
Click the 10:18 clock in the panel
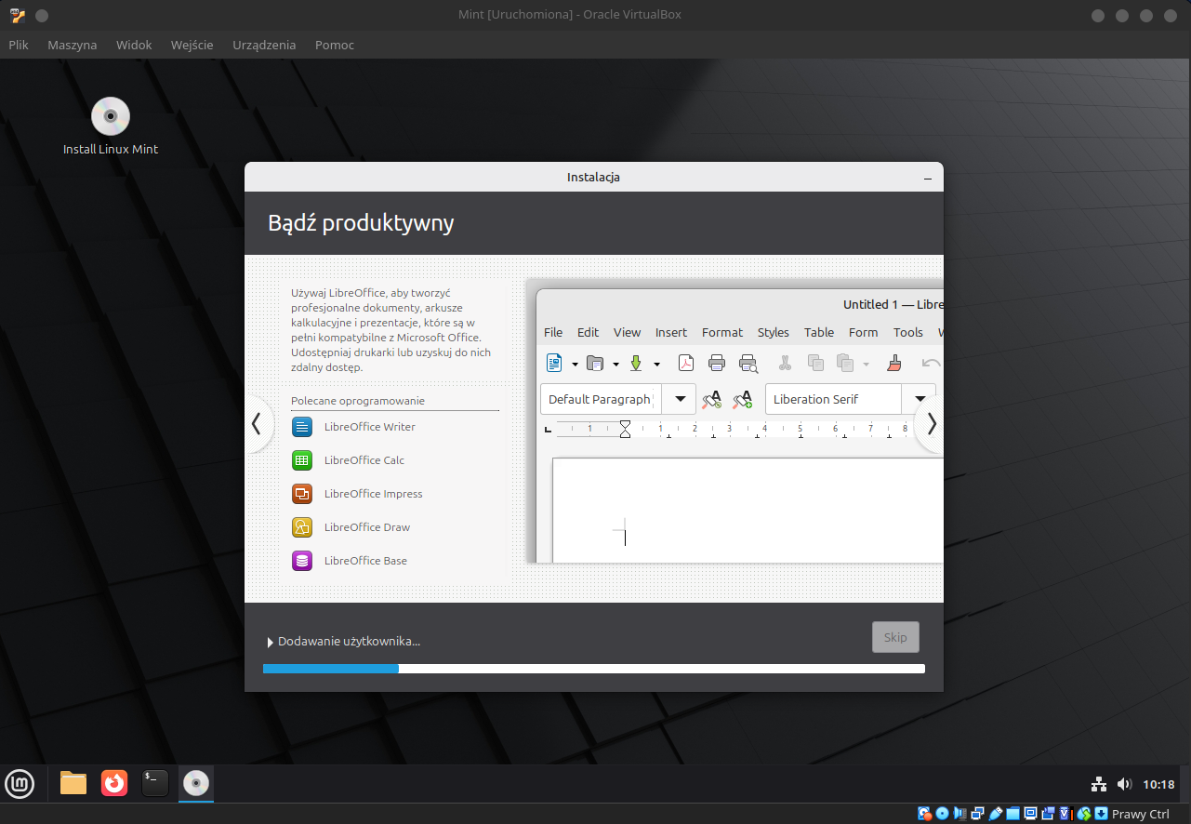coord(1158,784)
